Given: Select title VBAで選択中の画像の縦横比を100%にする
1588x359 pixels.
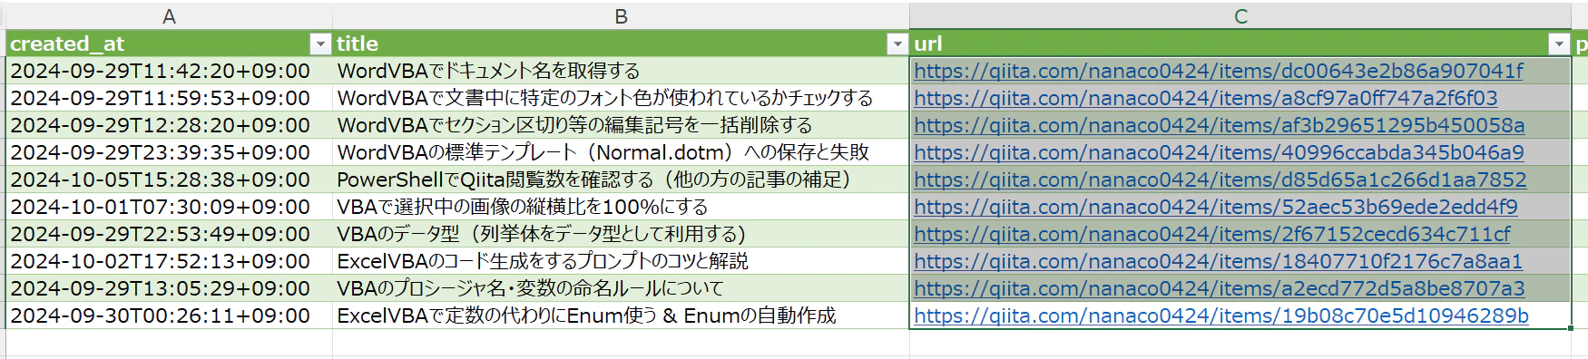Looking at the screenshot, I should (621, 207).
